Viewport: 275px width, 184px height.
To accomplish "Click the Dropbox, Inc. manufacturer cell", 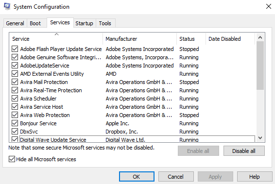I will click(x=122, y=132).
